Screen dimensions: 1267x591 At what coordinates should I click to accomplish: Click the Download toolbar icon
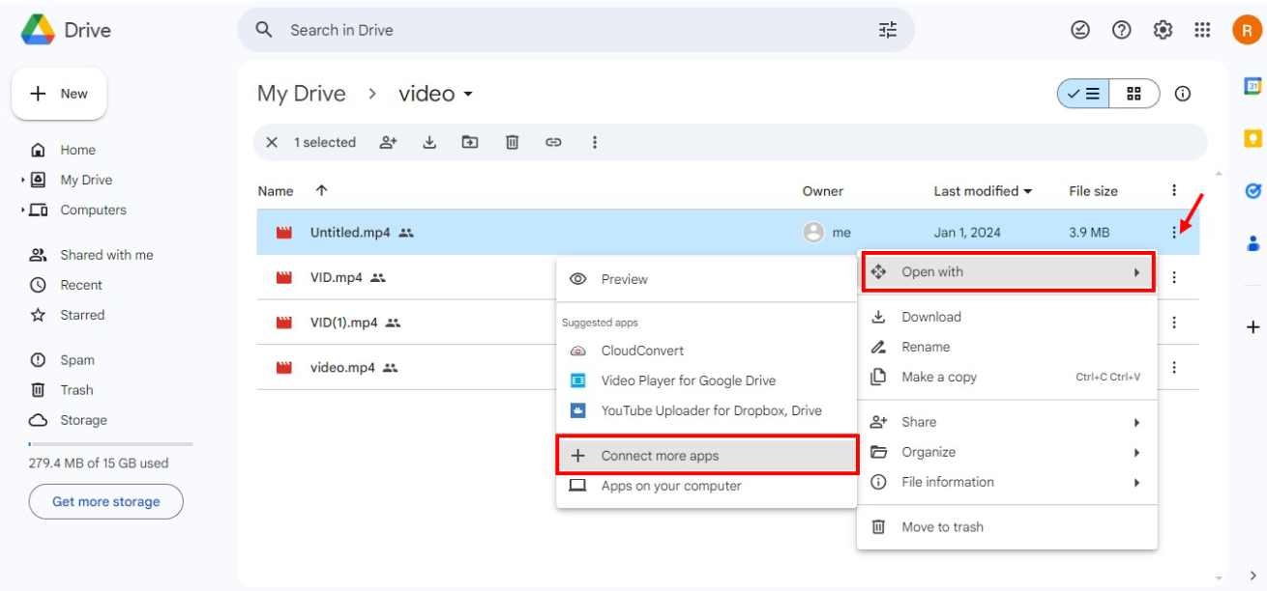click(x=429, y=142)
